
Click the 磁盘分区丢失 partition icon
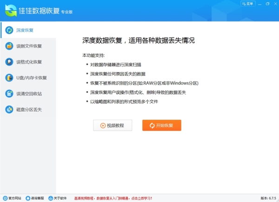[9, 109]
